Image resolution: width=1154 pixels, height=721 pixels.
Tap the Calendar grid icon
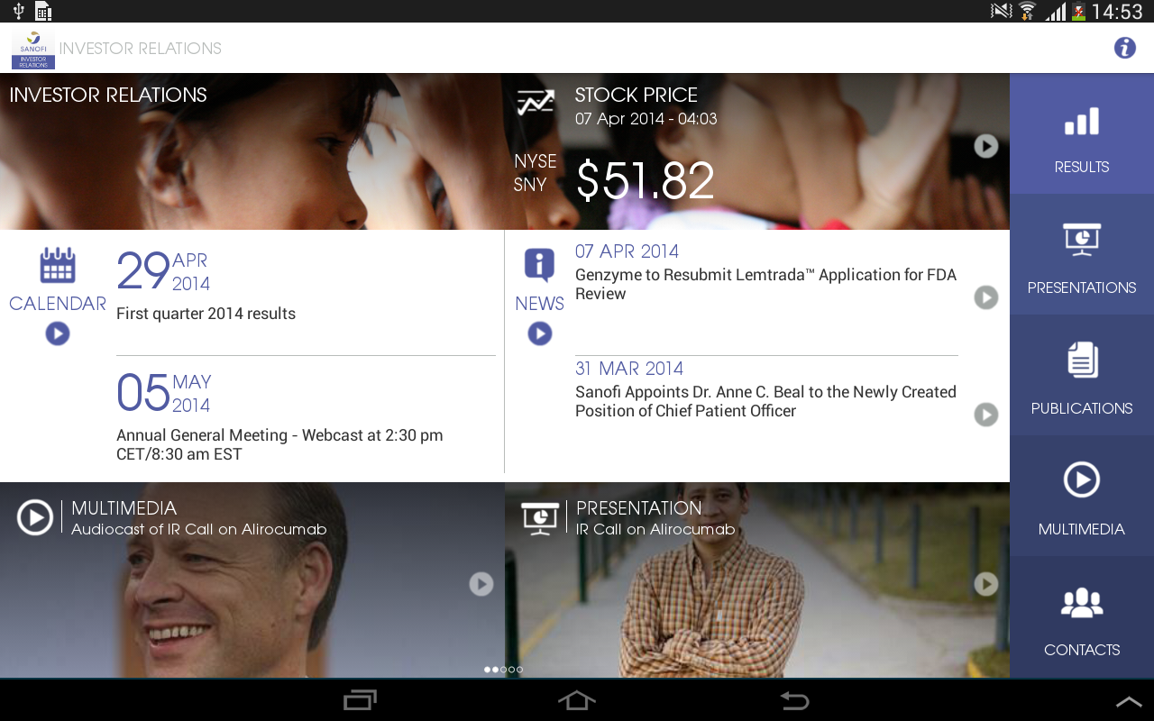click(58, 265)
